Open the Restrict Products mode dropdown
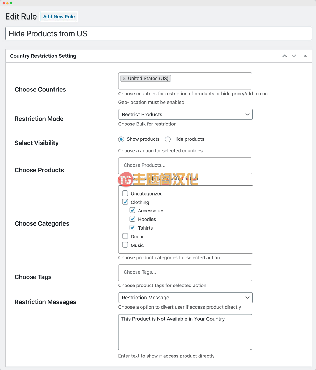 185,114
